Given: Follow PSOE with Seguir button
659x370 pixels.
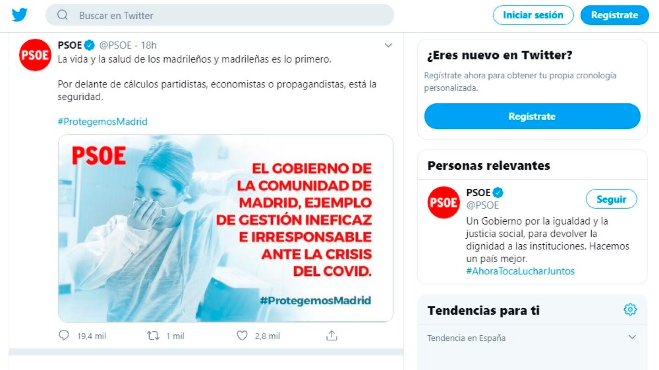Looking at the screenshot, I should tap(611, 199).
